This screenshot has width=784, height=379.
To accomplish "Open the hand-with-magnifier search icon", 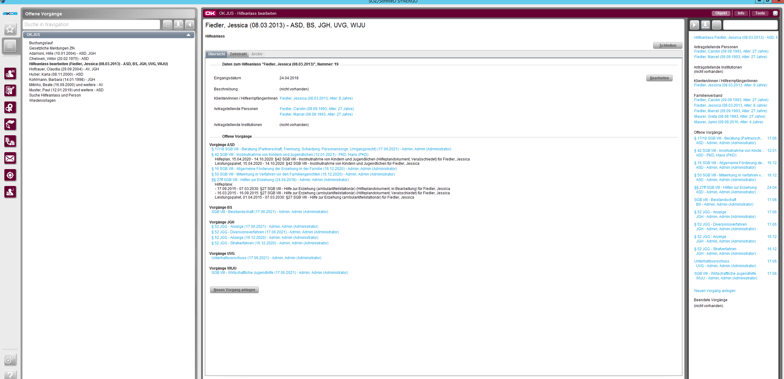I will [10, 124].
